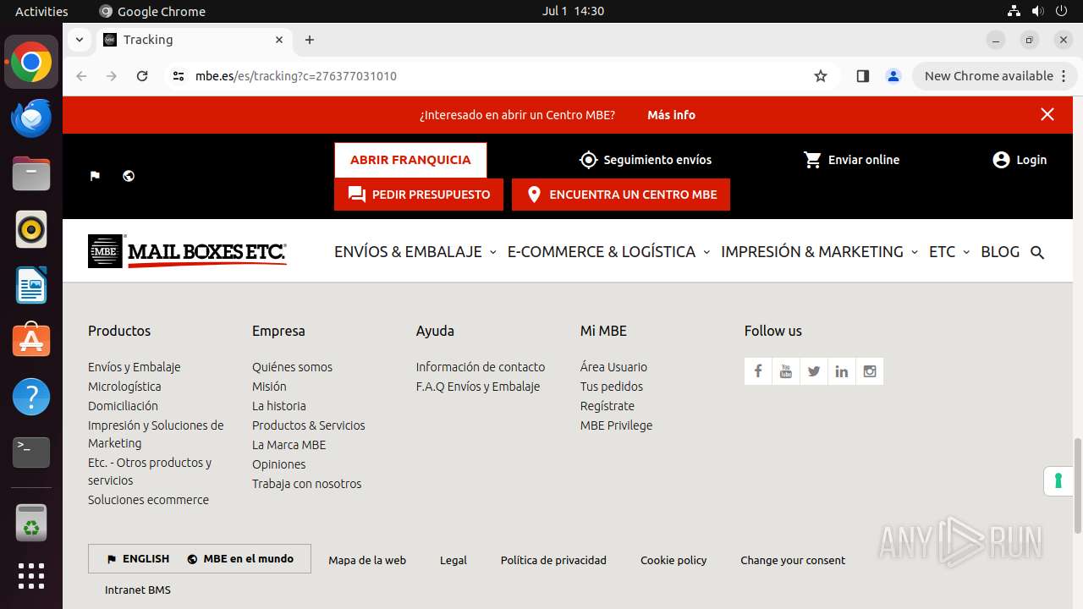Open Enviar online

(851, 160)
